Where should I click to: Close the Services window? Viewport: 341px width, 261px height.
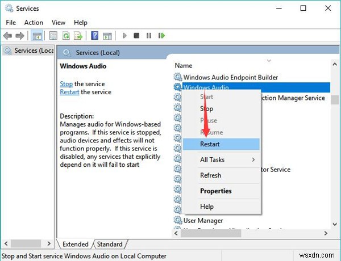tap(328, 9)
